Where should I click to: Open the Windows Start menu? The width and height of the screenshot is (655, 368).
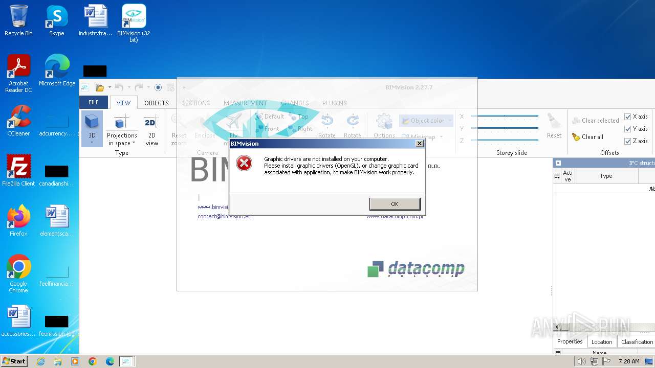coord(14,361)
